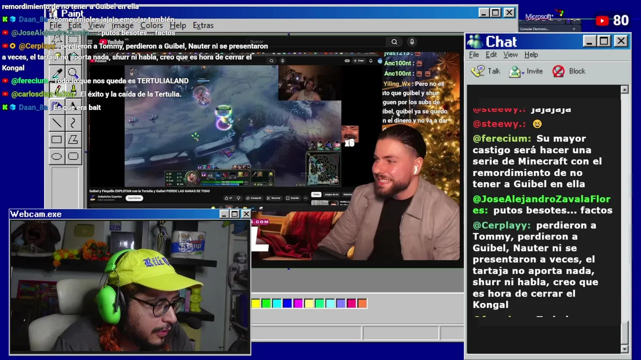Select the Todos filter chip

tap(316, 194)
